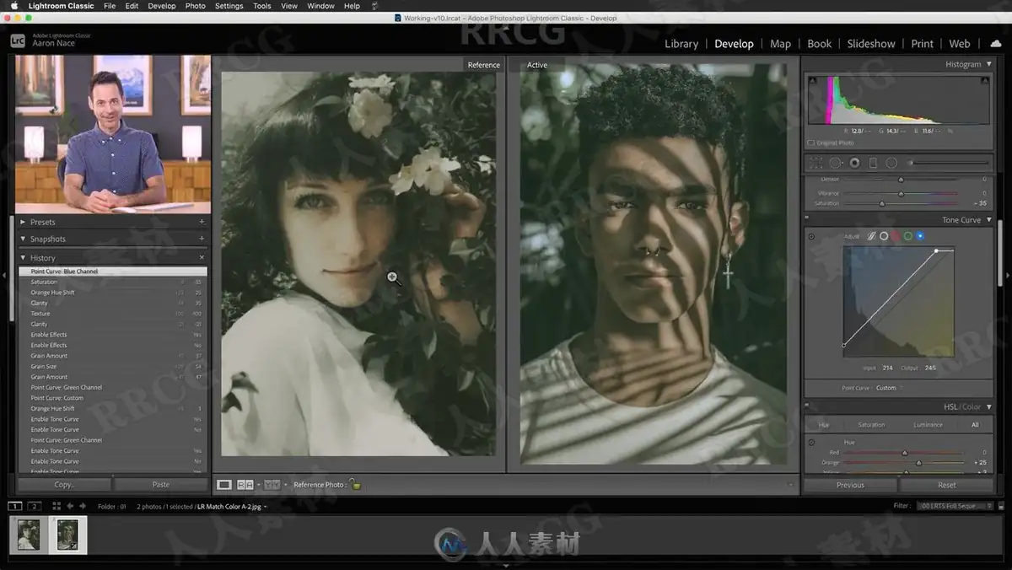Activate the red eye correction tool
The height and width of the screenshot is (570, 1012).
(x=854, y=163)
